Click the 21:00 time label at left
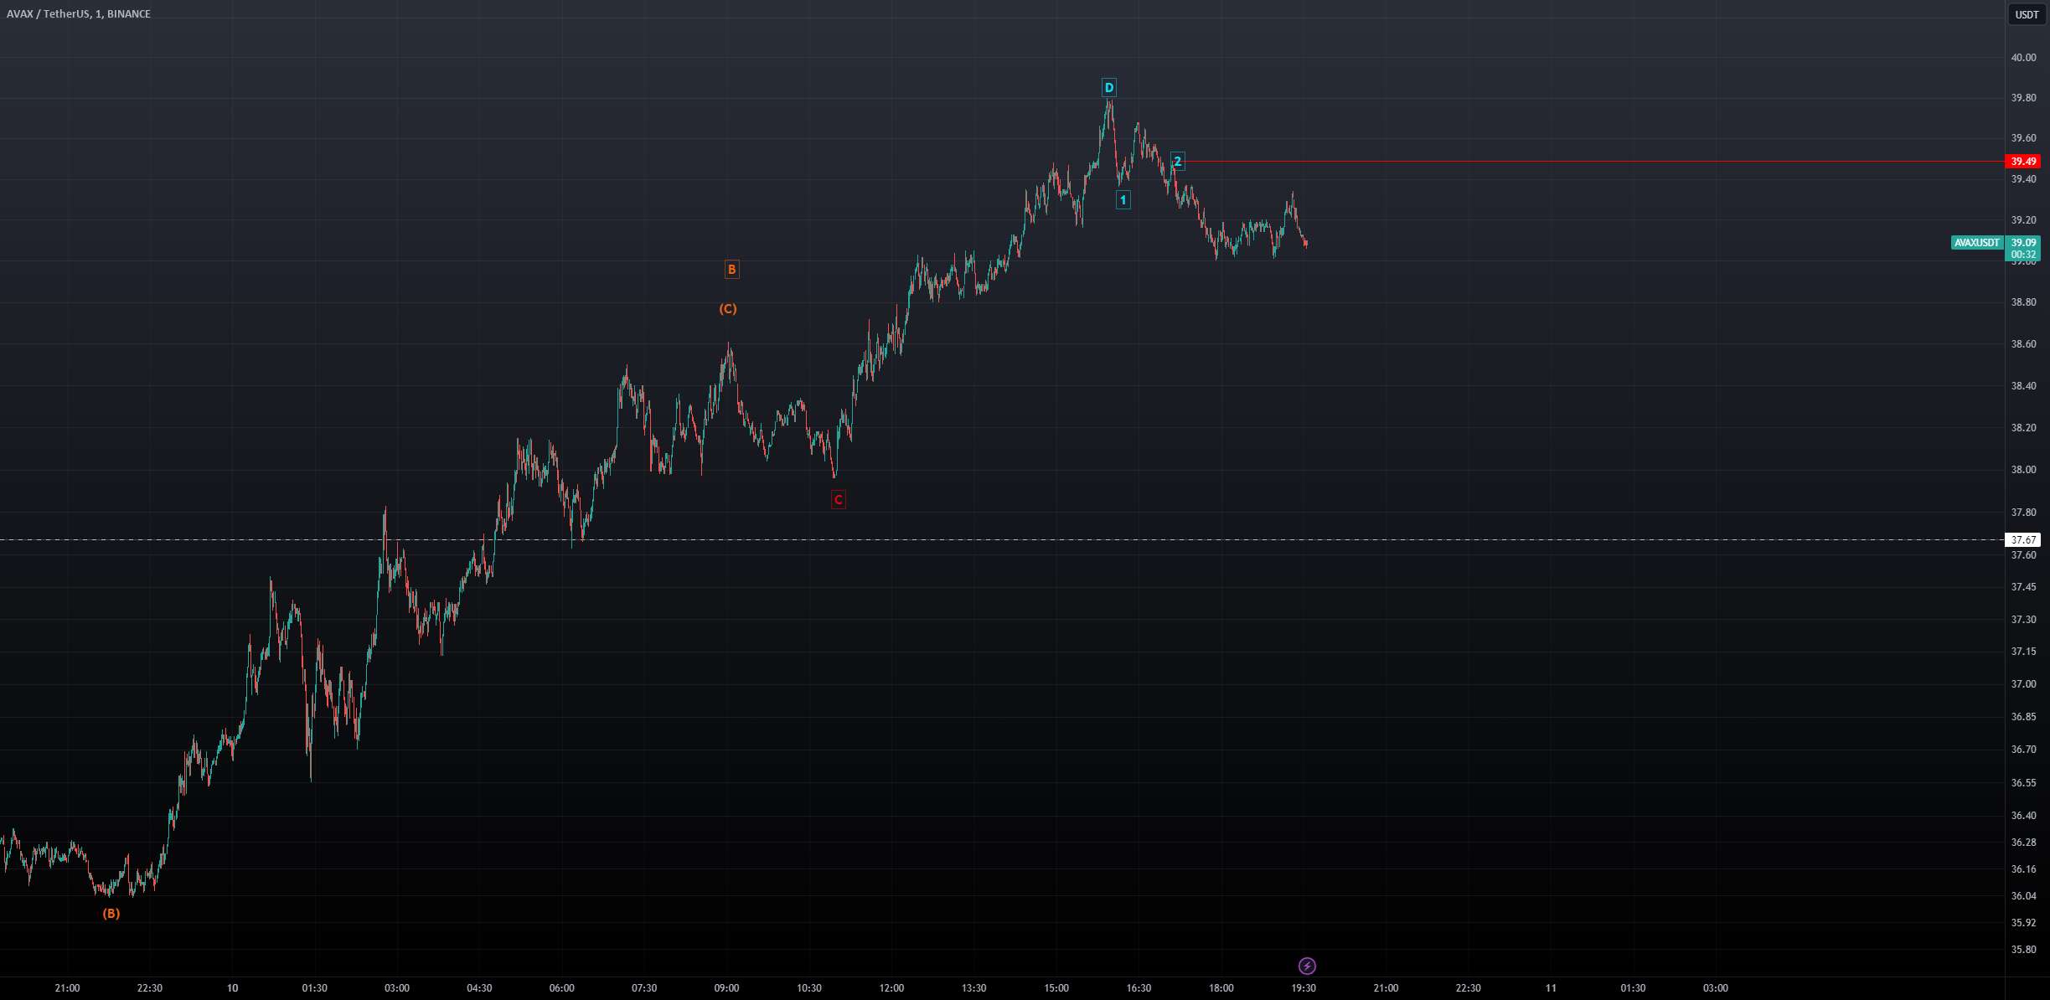Image resolution: width=2050 pixels, height=1000 pixels. (x=67, y=988)
